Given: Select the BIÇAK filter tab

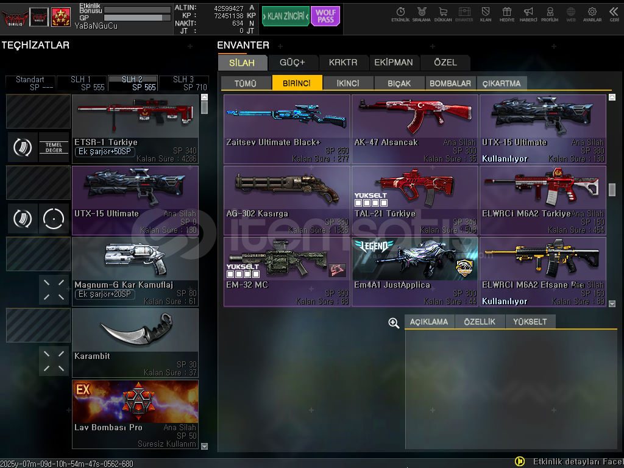Looking at the screenshot, I should [399, 83].
